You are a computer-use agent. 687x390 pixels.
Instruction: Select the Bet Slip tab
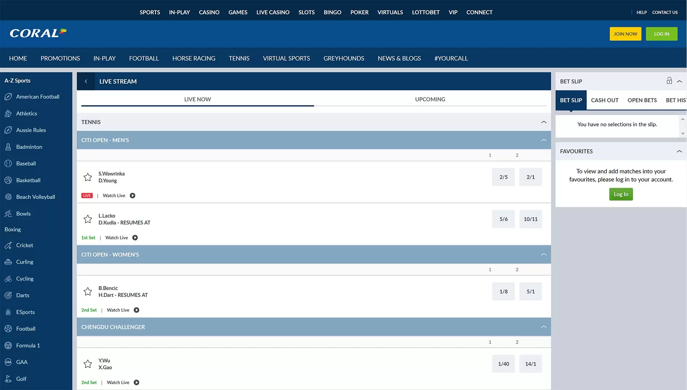(571, 100)
